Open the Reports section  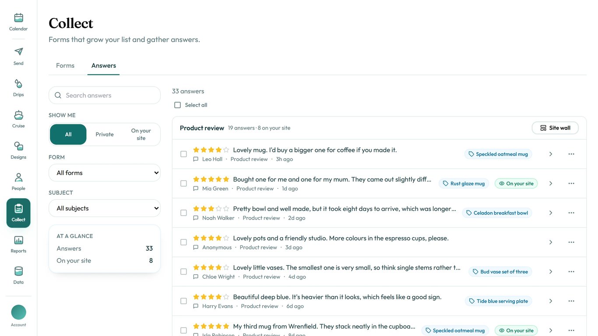click(18, 244)
